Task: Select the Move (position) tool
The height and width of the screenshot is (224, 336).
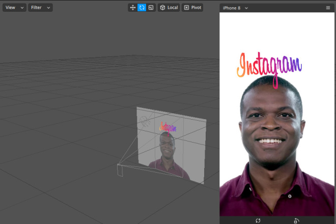Action: (x=133, y=8)
